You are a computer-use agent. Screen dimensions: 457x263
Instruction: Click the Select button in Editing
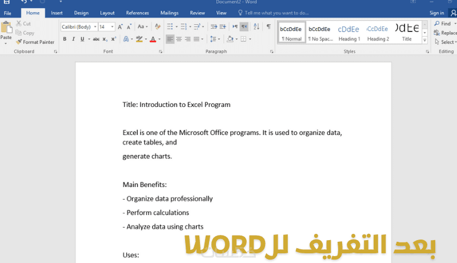[x=446, y=42]
